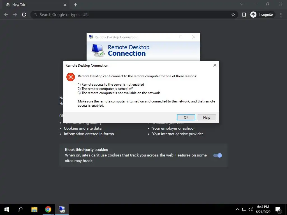Click 'Information entered in forms' bullet

[x=89, y=134]
